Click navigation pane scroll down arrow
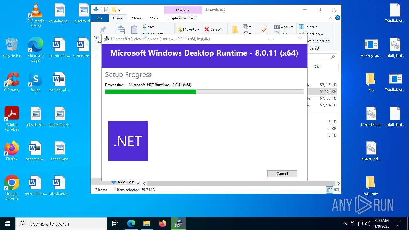The height and width of the screenshot is (230, 409). (x=138, y=183)
